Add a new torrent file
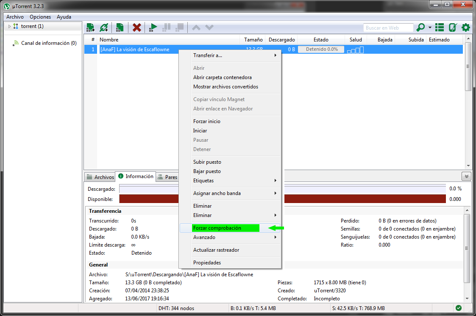The height and width of the screenshot is (316, 476). pyautogui.click(x=90, y=27)
